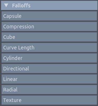Click the Curve Length row
Screen dimensions: 98x106
pos(49,48)
